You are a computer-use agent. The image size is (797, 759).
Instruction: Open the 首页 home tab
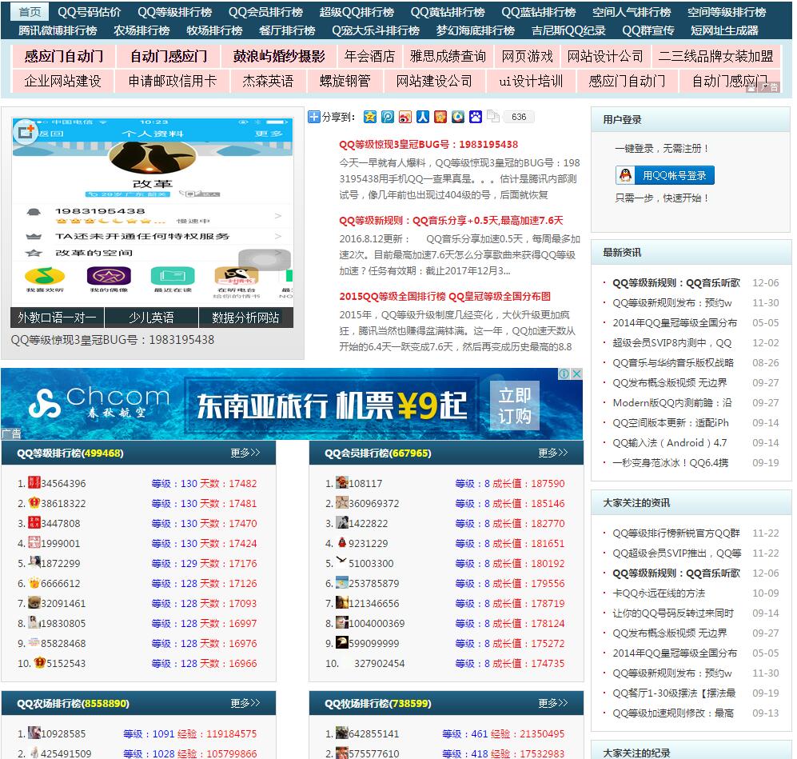point(30,12)
